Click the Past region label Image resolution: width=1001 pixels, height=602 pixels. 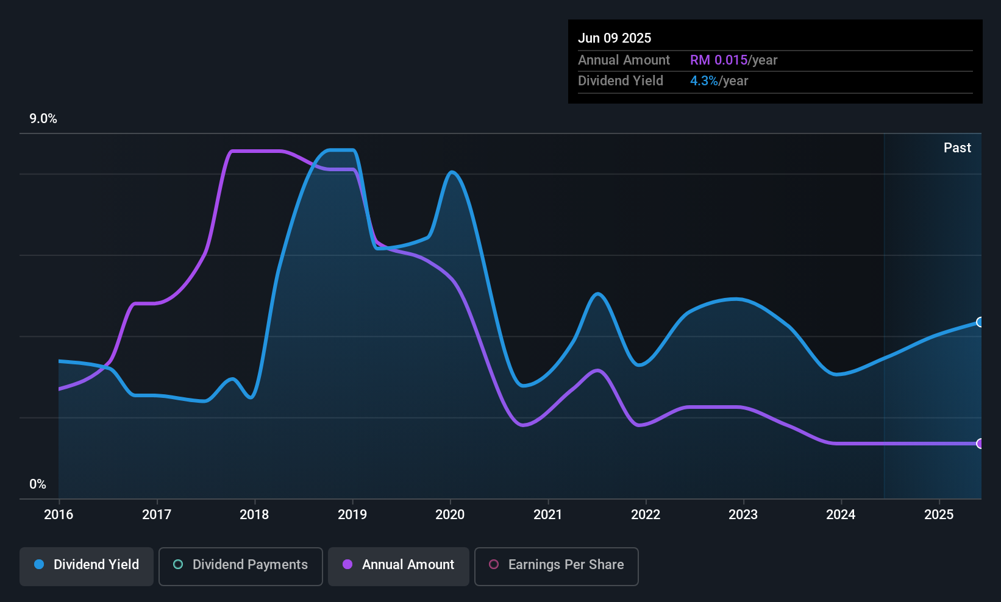[x=957, y=147]
